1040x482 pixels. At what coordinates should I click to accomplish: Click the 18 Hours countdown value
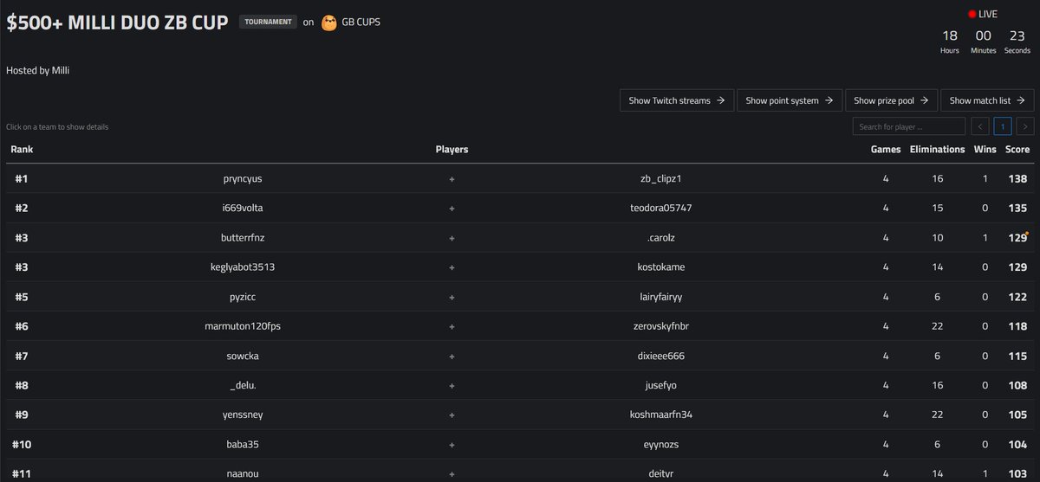(x=950, y=35)
